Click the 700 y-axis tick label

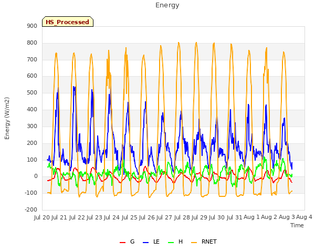tap(32, 59)
